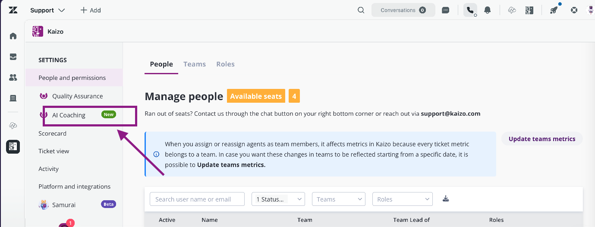Switch to the Teams tab
The height and width of the screenshot is (227, 595).
195,64
